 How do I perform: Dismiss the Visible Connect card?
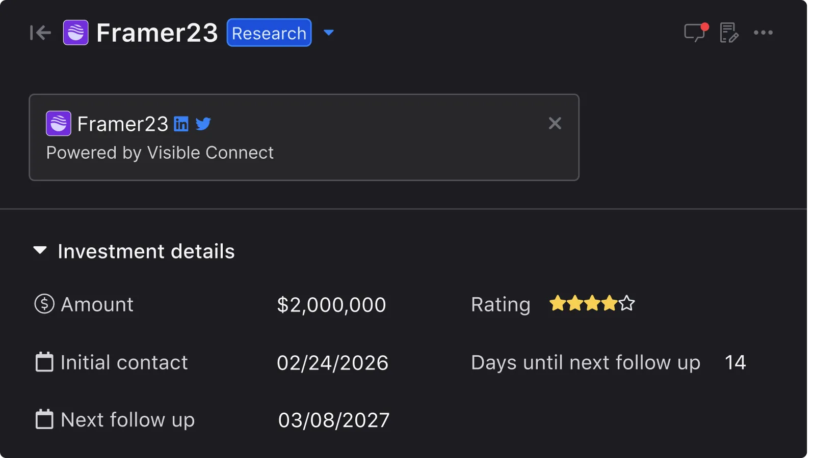pyautogui.click(x=555, y=123)
